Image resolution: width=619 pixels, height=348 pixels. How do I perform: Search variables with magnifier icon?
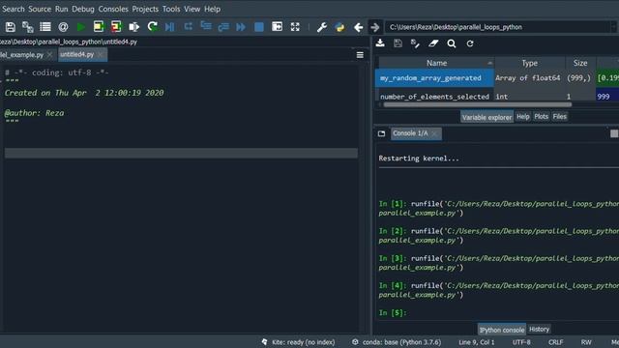tap(452, 43)
